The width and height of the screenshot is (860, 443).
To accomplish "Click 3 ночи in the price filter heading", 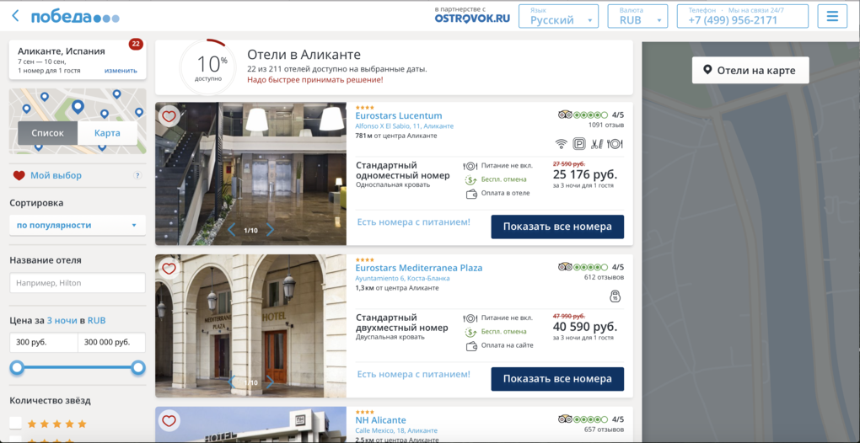I will (x=62, y=321).
